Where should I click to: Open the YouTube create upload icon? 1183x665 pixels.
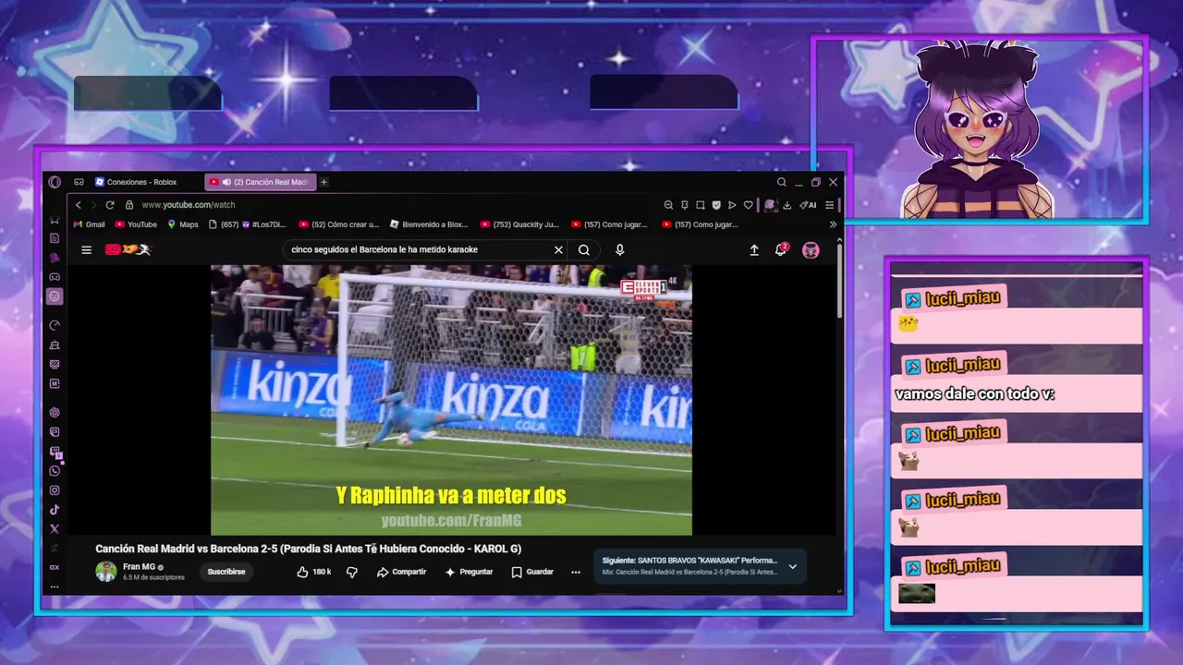click(x=754, y=249)
